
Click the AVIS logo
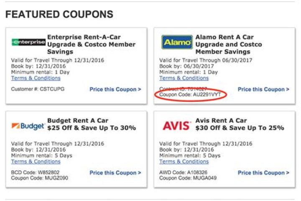(176, 126)
